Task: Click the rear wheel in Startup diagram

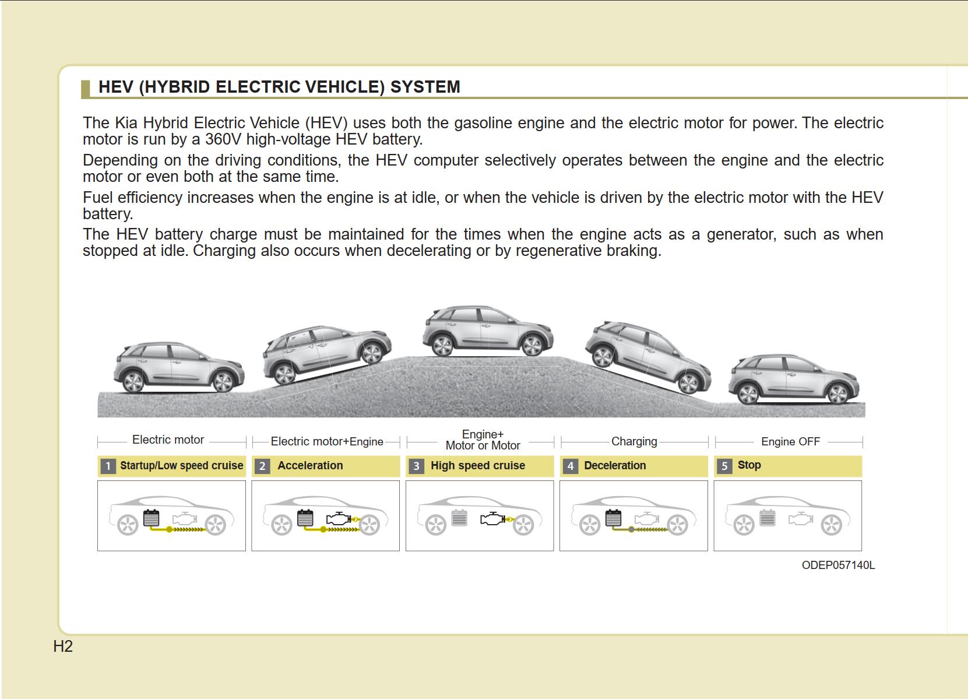Action: [x=128, y=525]
